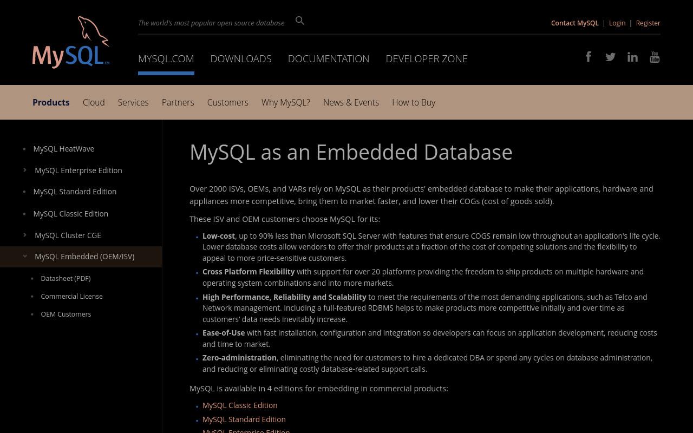Go to DOWNLOADS tab

tap(241, 58)
